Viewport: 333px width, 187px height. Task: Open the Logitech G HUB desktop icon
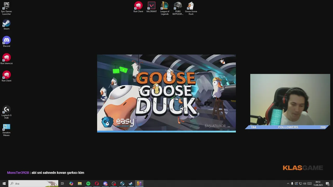7,112
